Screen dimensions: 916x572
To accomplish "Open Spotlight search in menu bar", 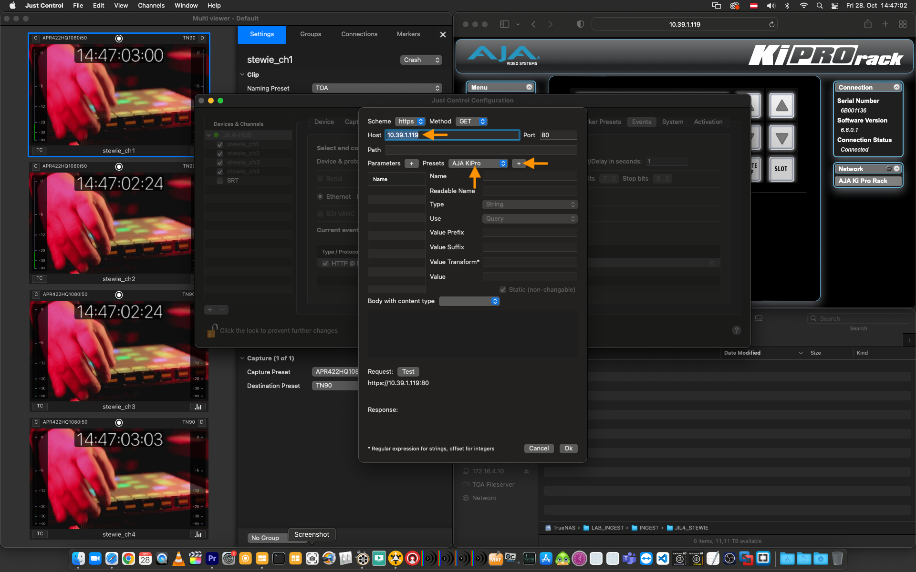I will pos(819,6).
